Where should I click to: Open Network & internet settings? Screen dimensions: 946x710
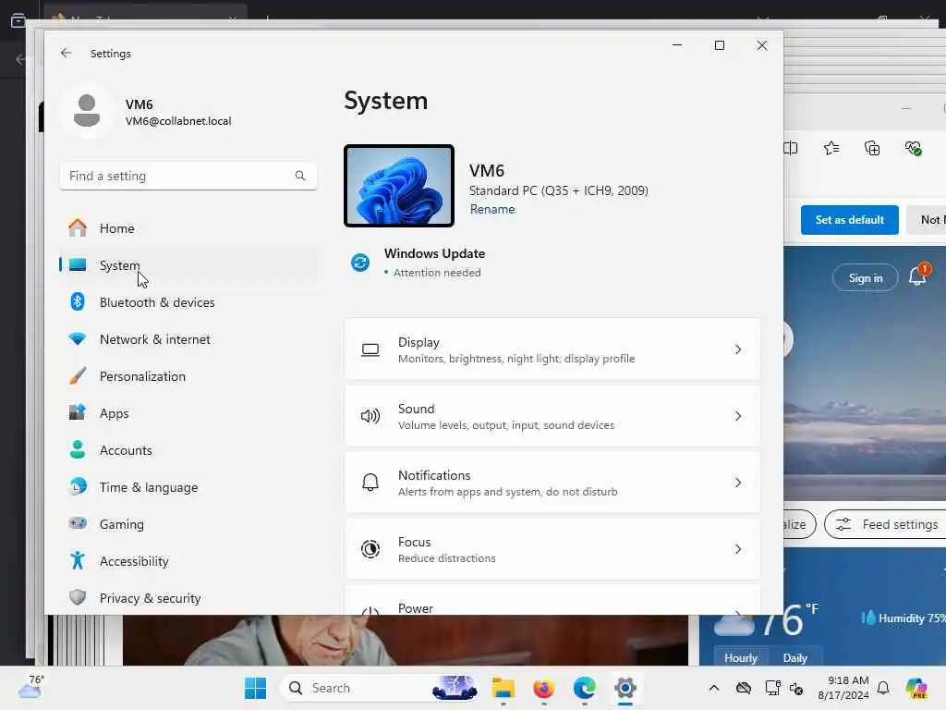(x=188, y=339)
